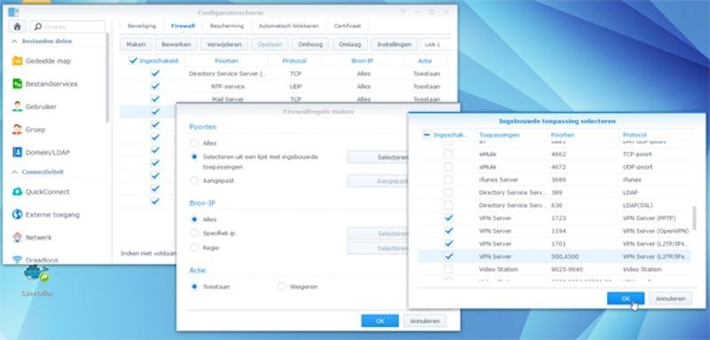Open the Gedeelde map icon
Image resolution: width=710 pixels, height=340 pixels.
click(x=17, y=60)
